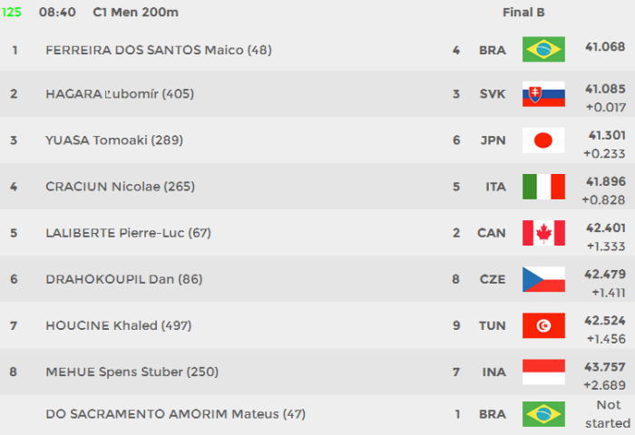
Task: Click the Tunisia flag icon
Action: click(x=543, y=325)
